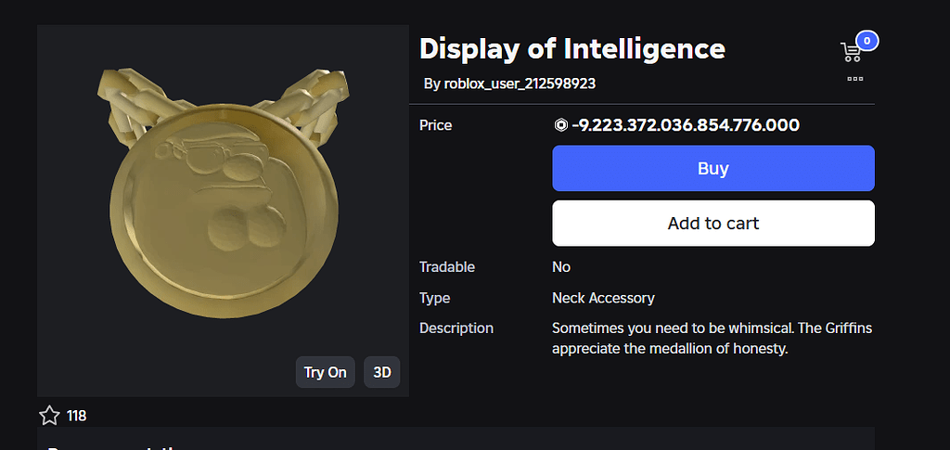Switch the preview to 3D view
Image resolution: width=950 pixels, height=450 pixels.
381,372
